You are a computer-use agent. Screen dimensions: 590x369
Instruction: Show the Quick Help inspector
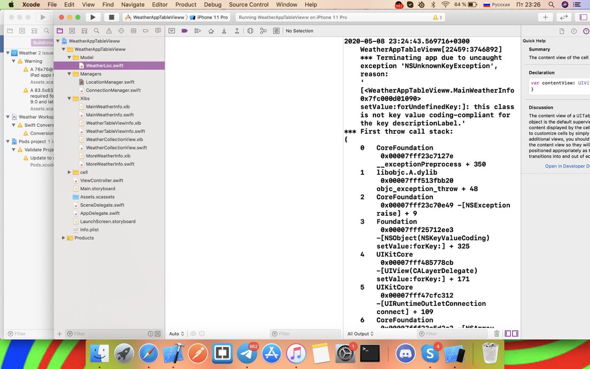586,31
